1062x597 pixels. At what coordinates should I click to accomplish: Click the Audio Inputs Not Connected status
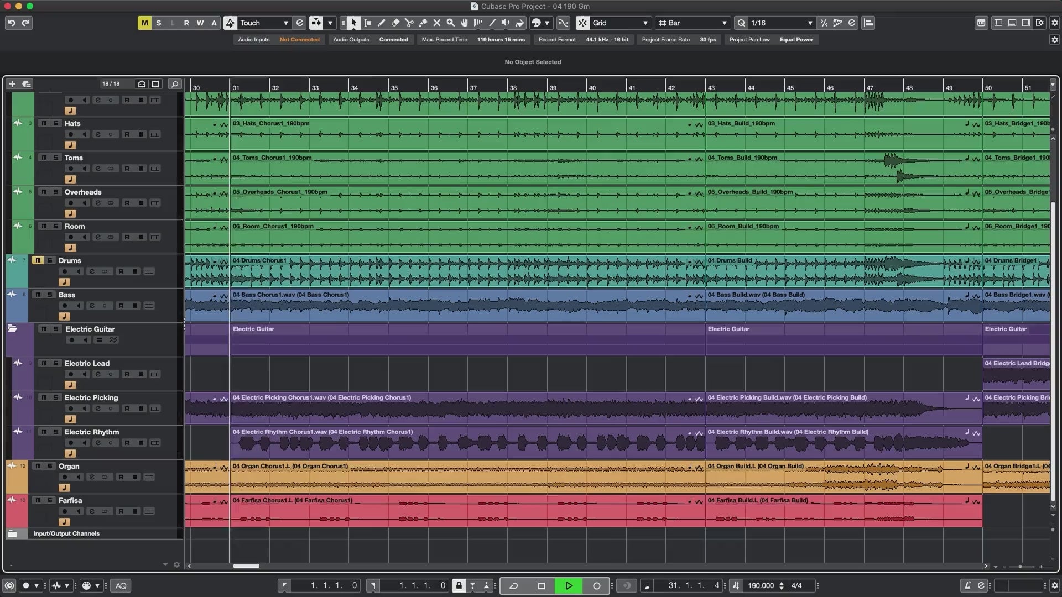pos(299,39)
